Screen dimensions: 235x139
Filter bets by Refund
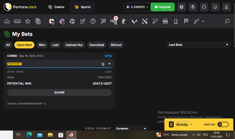point(116,45)
